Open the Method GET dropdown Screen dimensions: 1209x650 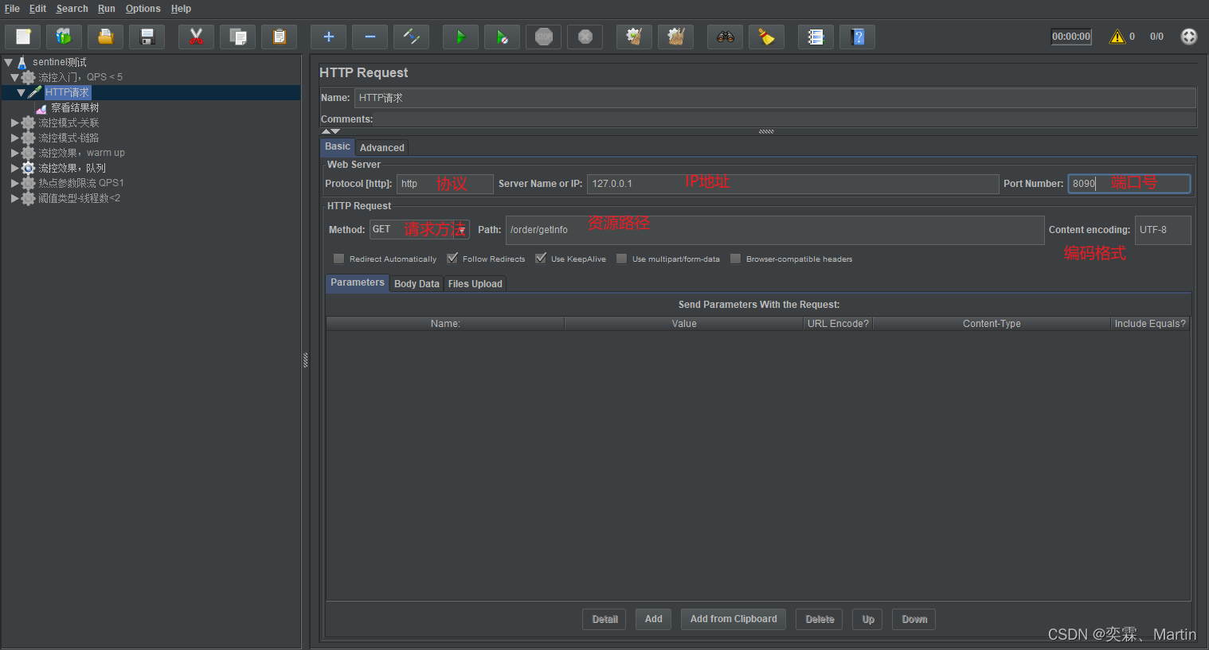pos(461,230)
